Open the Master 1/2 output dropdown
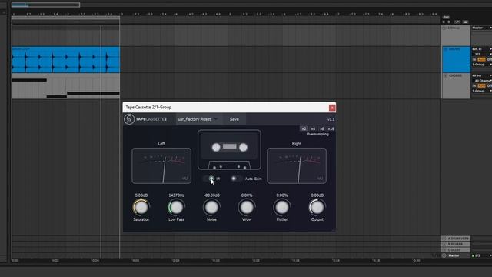 pos(482,255)
